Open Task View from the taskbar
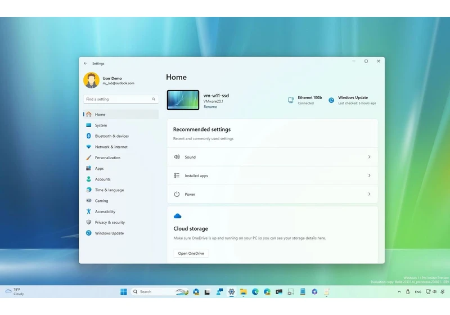 coord(207,292)
